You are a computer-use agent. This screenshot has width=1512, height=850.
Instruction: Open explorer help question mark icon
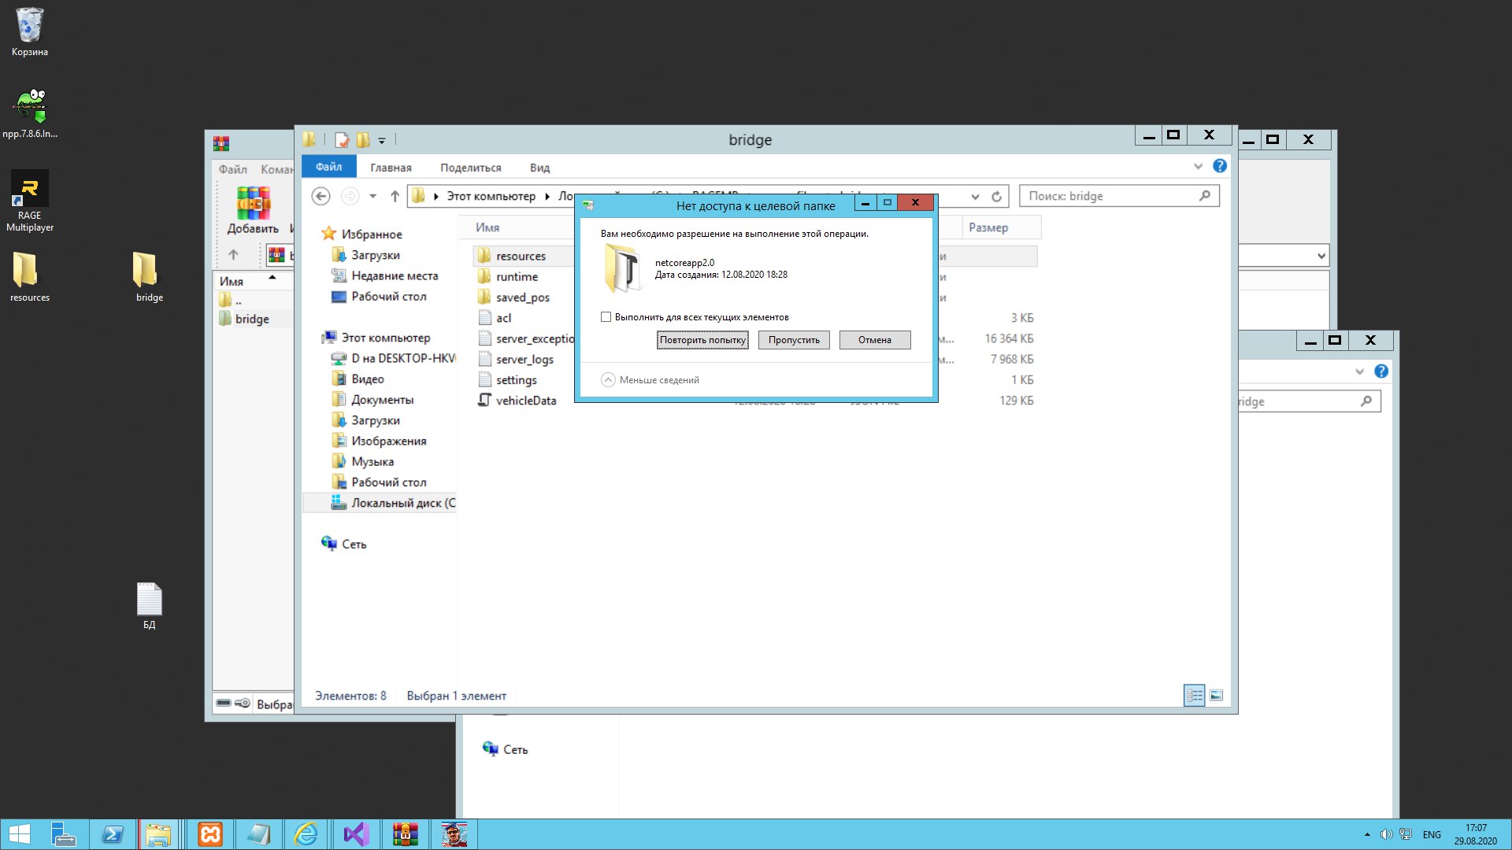point(1219,166)
